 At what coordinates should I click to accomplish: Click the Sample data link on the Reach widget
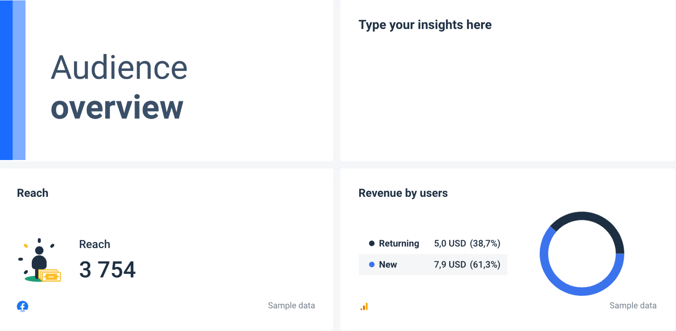(x=291, y=305)
